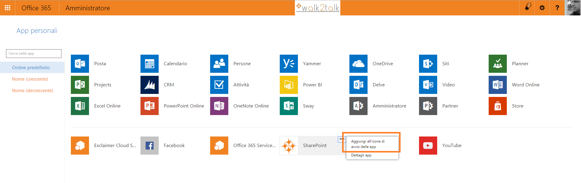Click the Delve label text

pyautogui.click(x=379, y=85)
